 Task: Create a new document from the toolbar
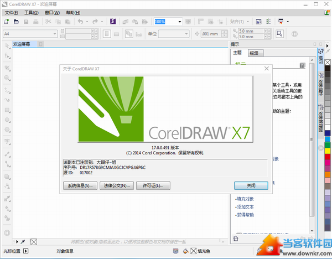(x=6, y=22)
